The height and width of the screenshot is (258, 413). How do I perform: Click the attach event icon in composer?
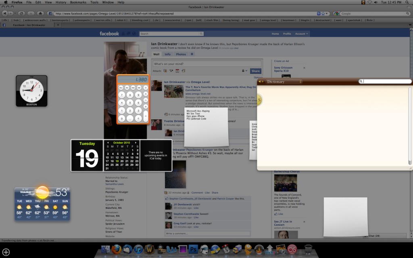[x=177, y=71]
